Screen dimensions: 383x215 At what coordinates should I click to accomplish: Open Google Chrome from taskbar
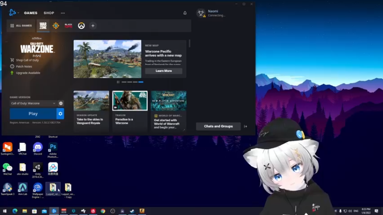[x=103, y=211]
